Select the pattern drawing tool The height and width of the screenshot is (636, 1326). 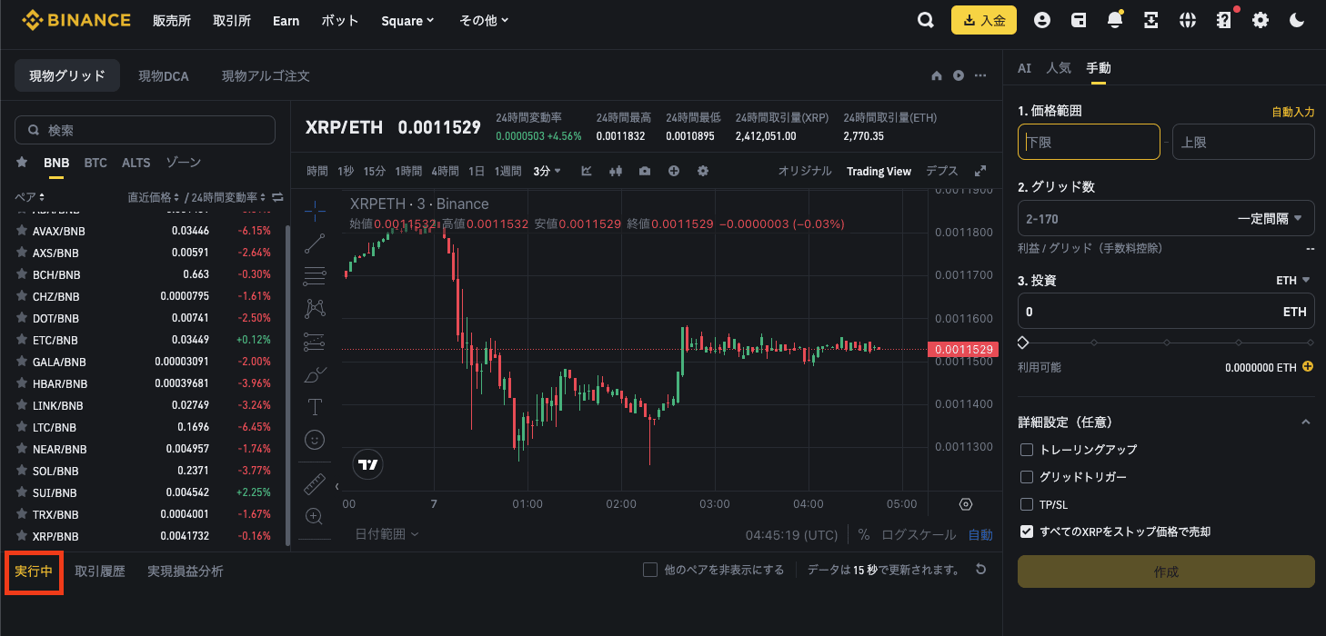[315, 309]
